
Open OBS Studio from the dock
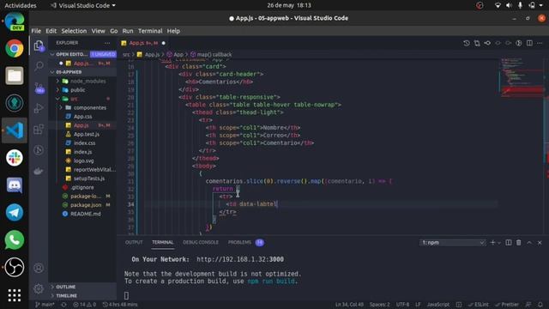pyautogui.click(x=15, y=267)
